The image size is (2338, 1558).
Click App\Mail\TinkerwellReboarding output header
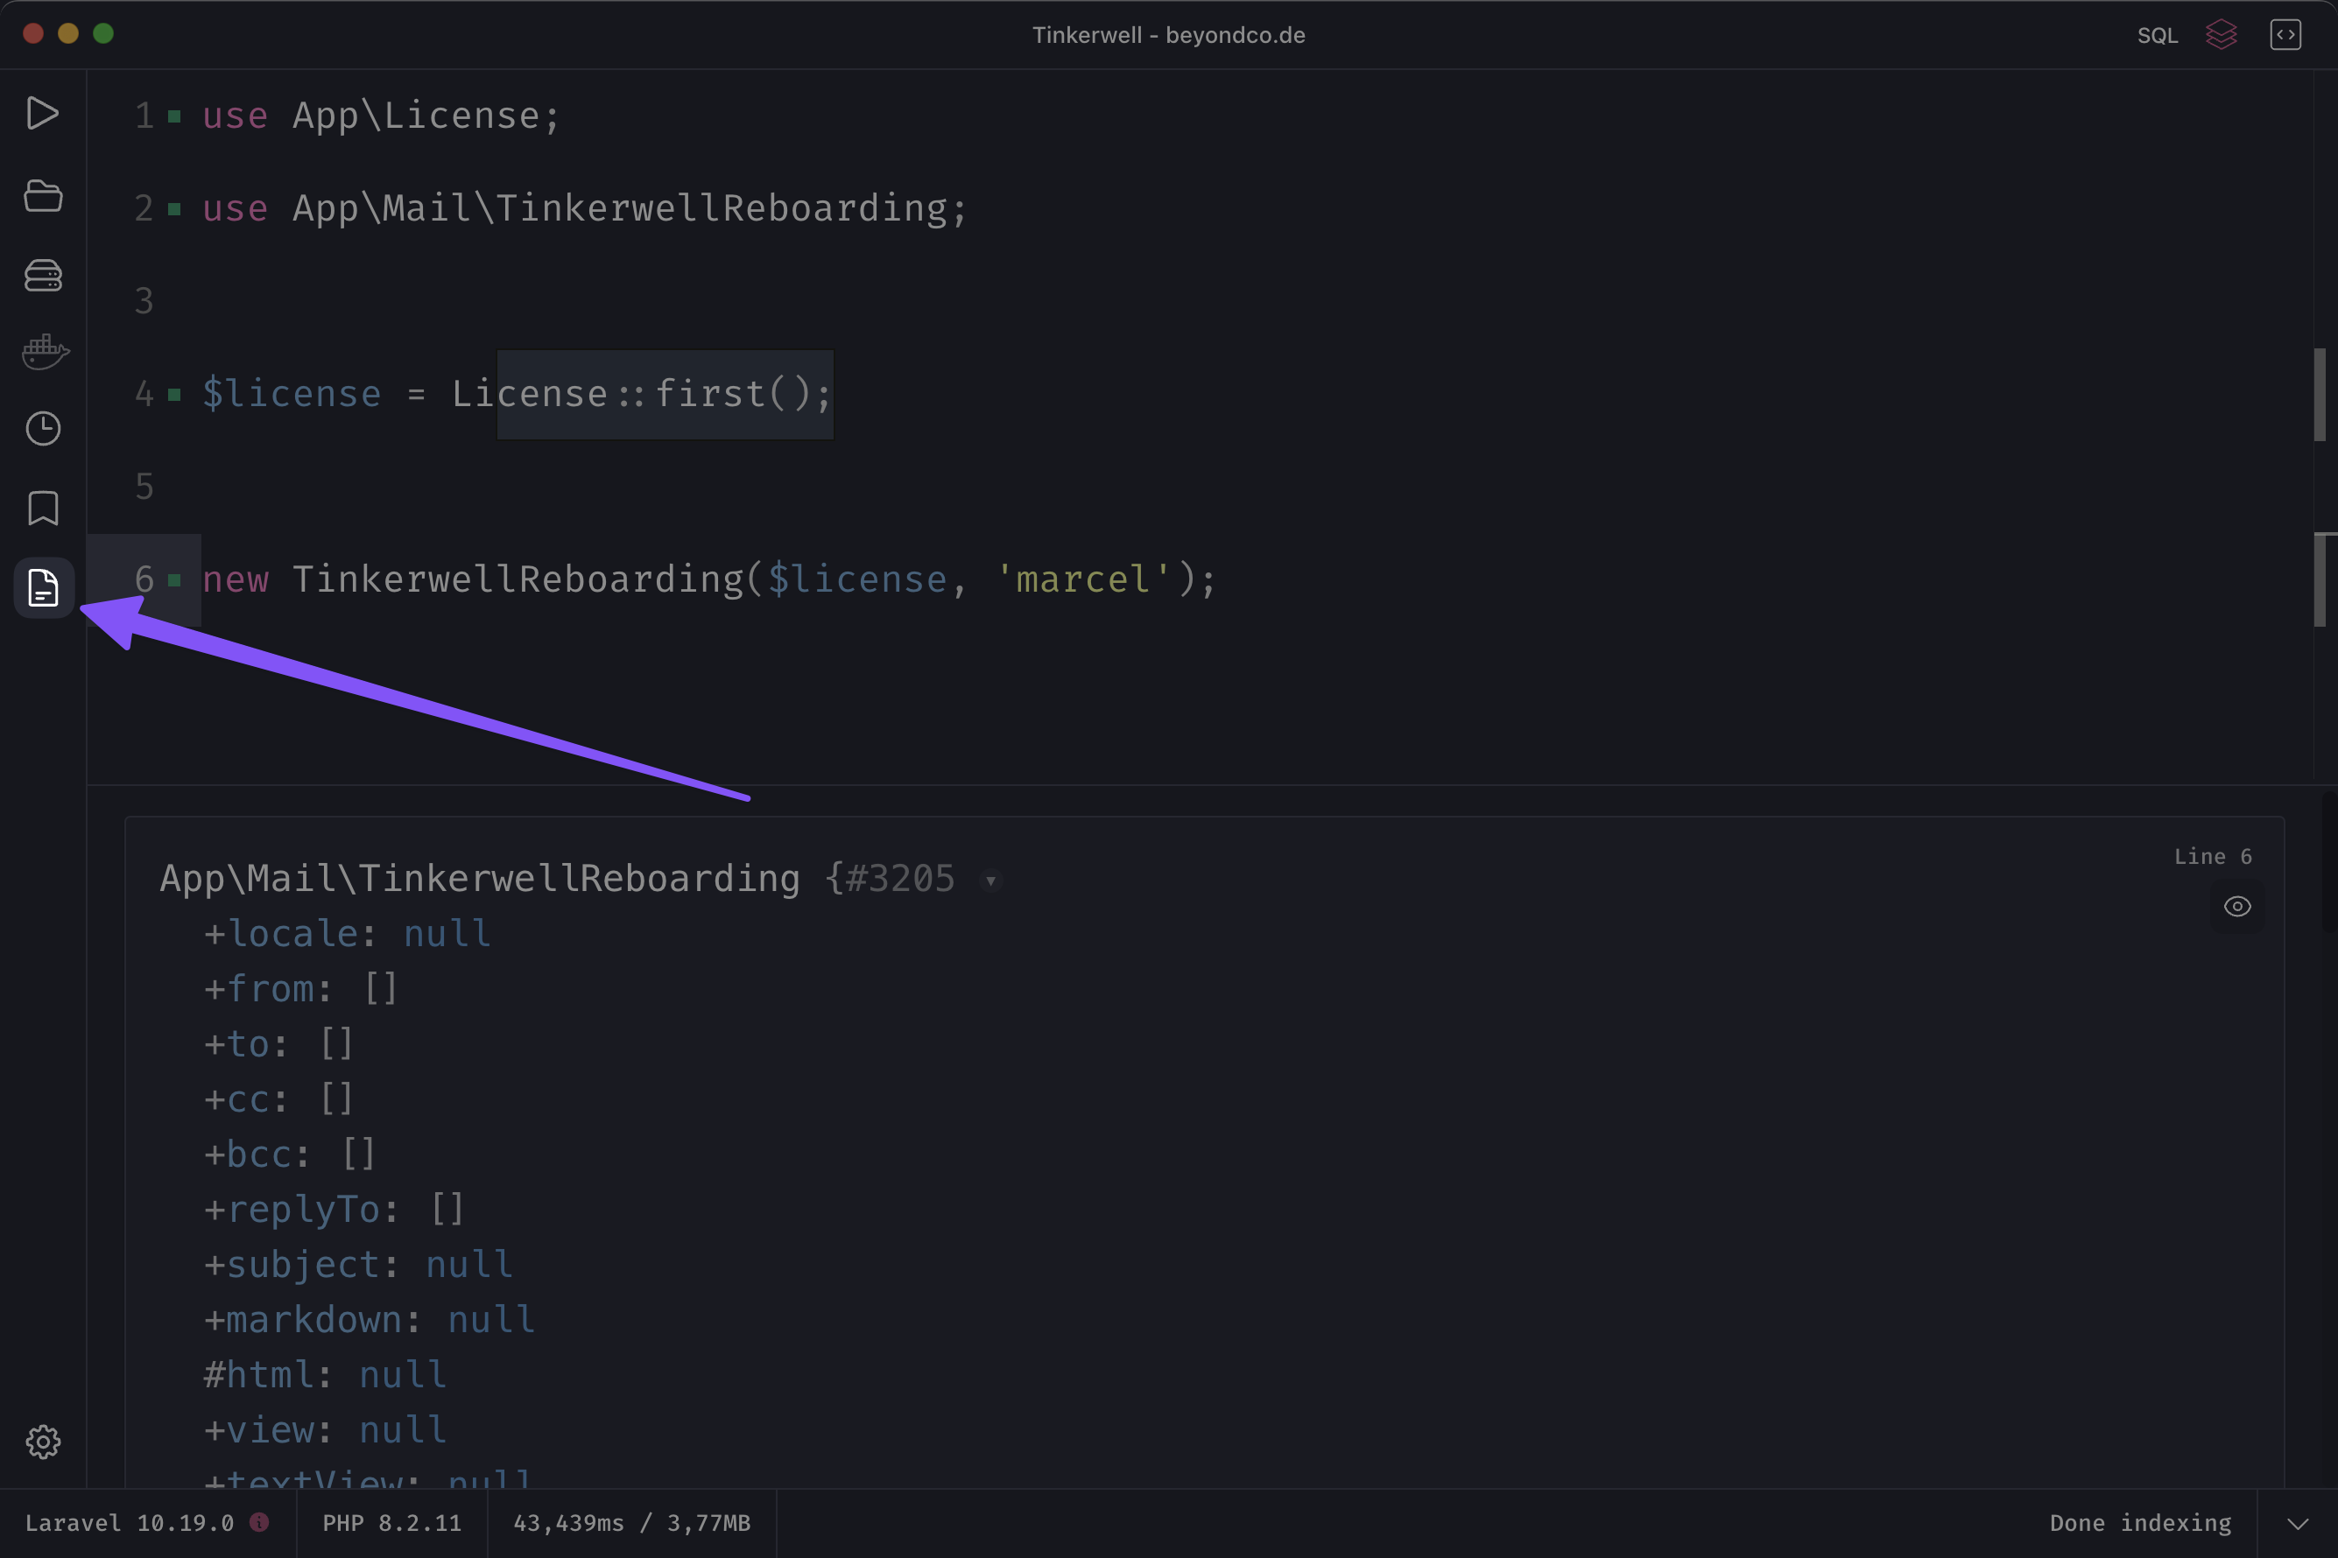[480, 880]
